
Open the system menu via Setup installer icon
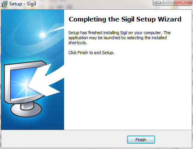point(4,4)
